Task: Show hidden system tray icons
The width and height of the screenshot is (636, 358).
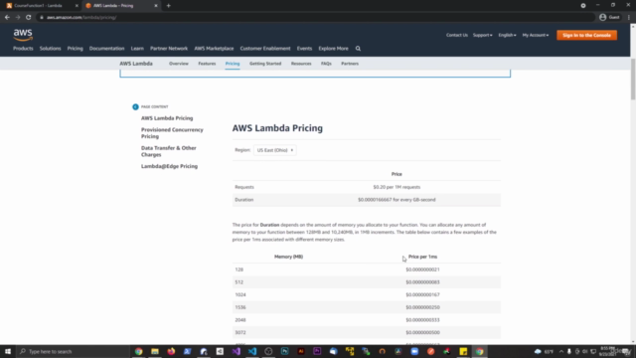Action: click(x=560, y=351)
